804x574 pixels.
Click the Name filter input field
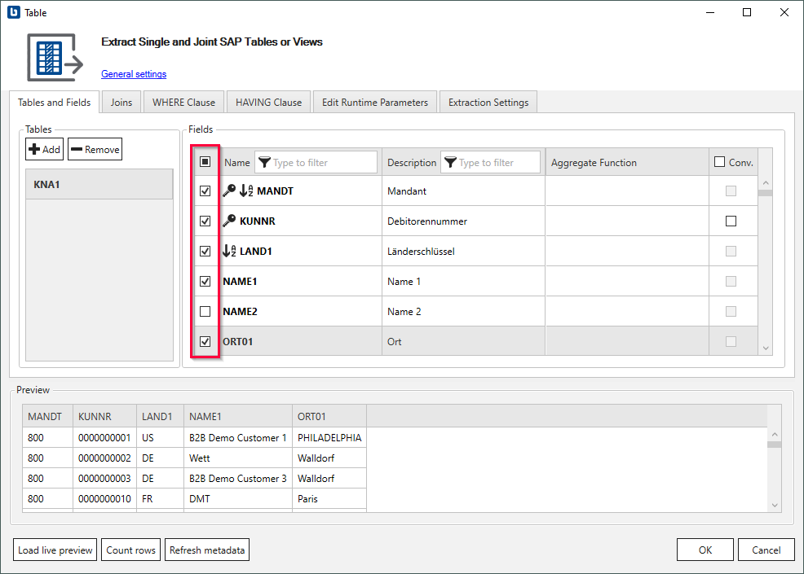pyautogui.click(x=316, y=162)
